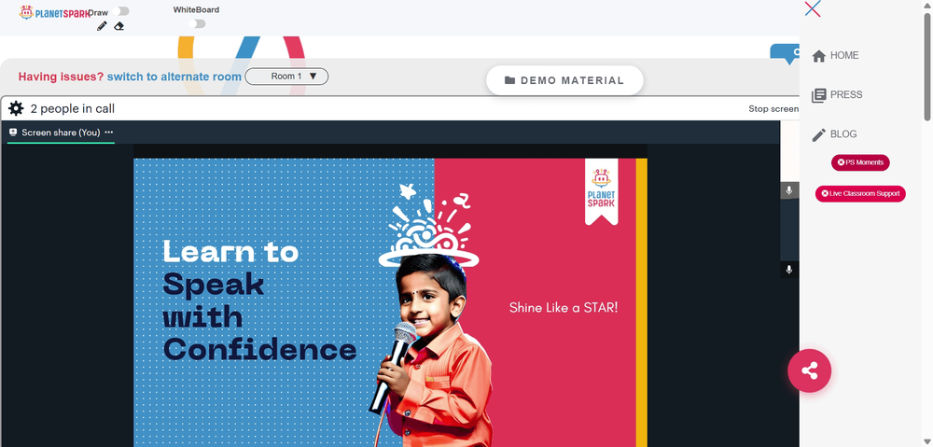Screen dimensions: 933x447
Task: Open the Room 1 dropdown
Action: coord(286,77)
